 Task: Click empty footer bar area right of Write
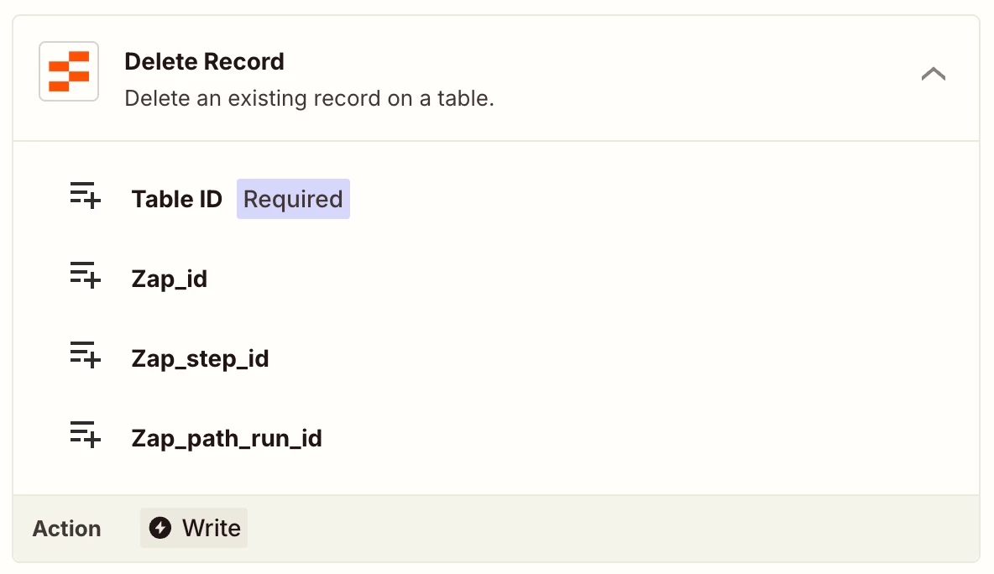coord(609,529)
